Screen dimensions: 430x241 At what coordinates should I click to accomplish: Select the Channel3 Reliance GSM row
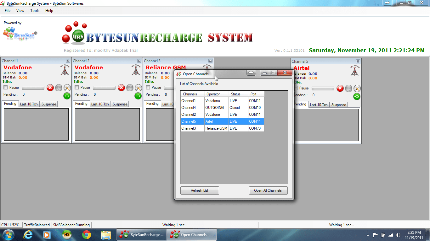(222, 128)
